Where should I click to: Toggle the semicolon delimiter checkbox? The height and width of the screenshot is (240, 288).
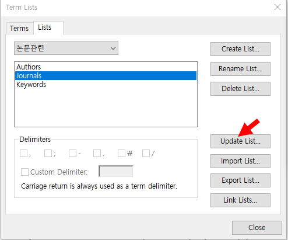coord(48,154)
